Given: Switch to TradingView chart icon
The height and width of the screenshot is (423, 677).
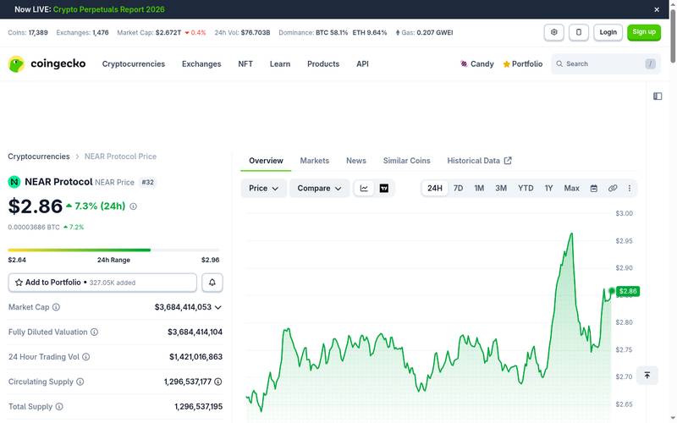Looking at the screenshot, I should (384, 188).
